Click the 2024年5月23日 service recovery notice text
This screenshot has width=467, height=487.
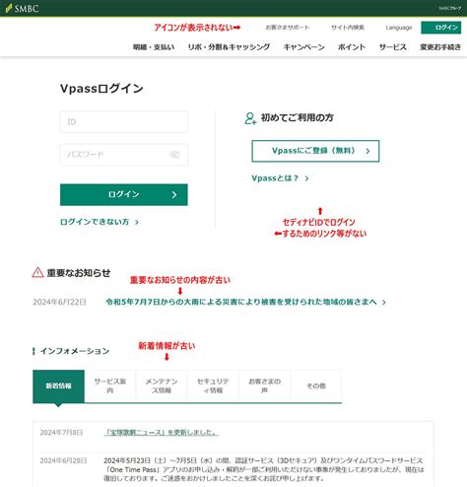(264, 469)
